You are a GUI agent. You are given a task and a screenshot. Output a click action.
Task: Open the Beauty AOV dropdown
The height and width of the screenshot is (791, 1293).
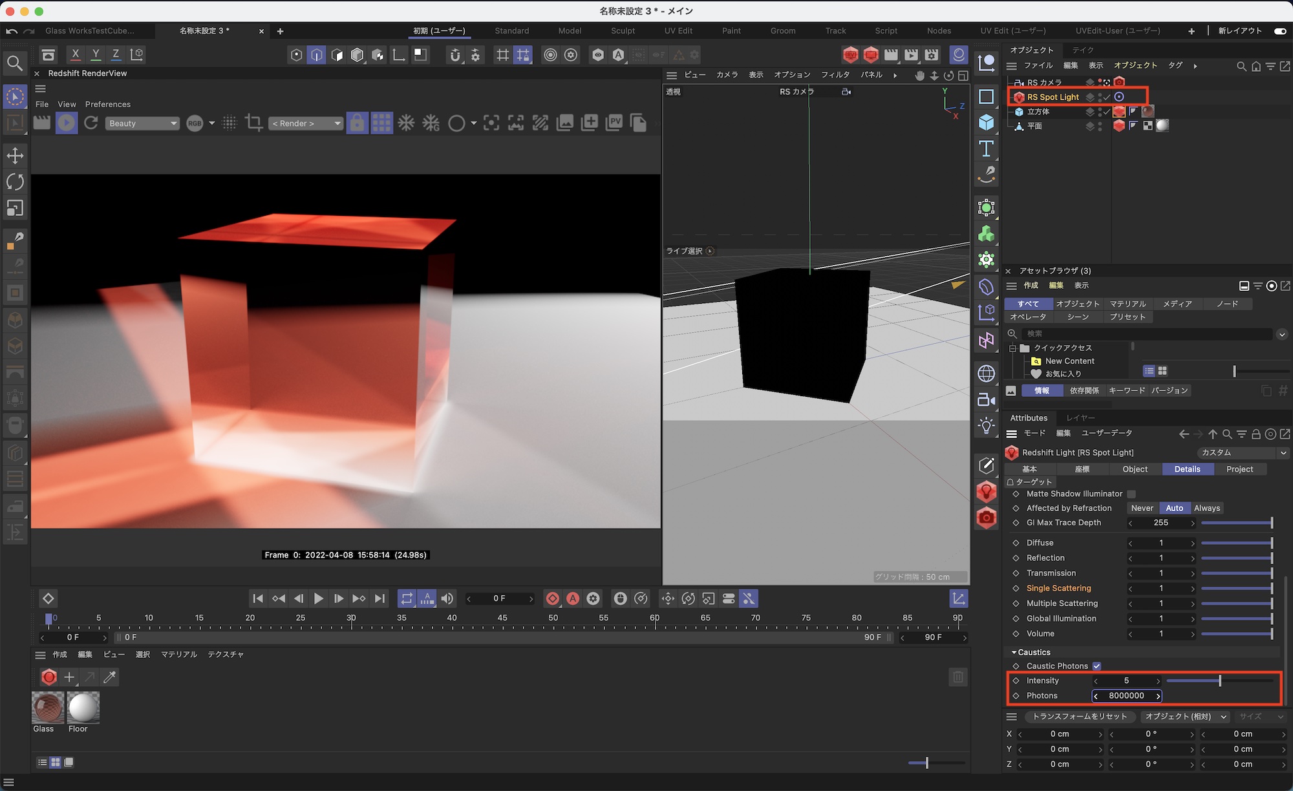(142, 123)
